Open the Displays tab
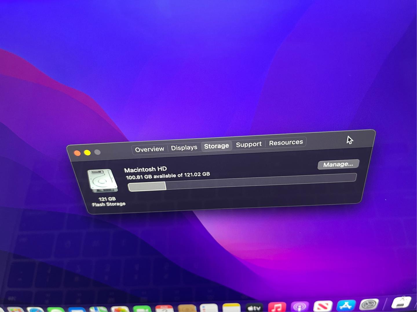The image size is (417, 312). click(x=184, y=148)
